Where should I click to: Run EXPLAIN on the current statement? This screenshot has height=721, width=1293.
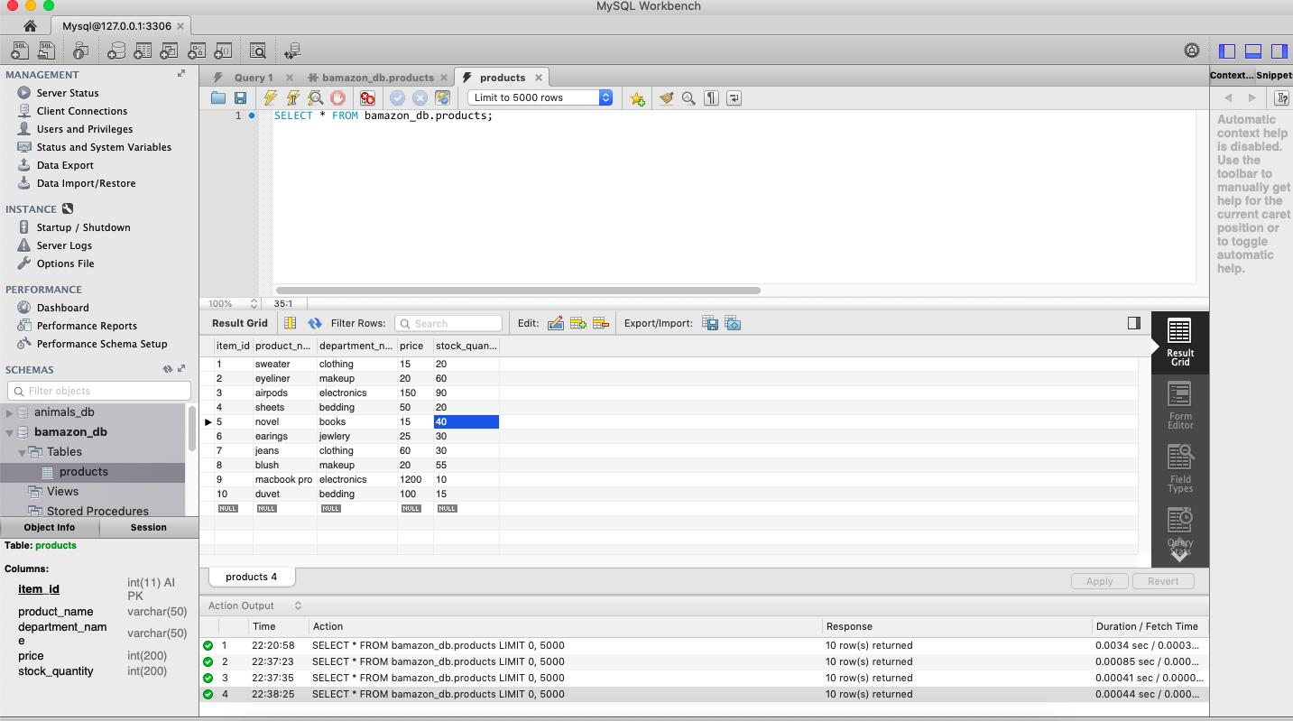click(x=315, y=97)
